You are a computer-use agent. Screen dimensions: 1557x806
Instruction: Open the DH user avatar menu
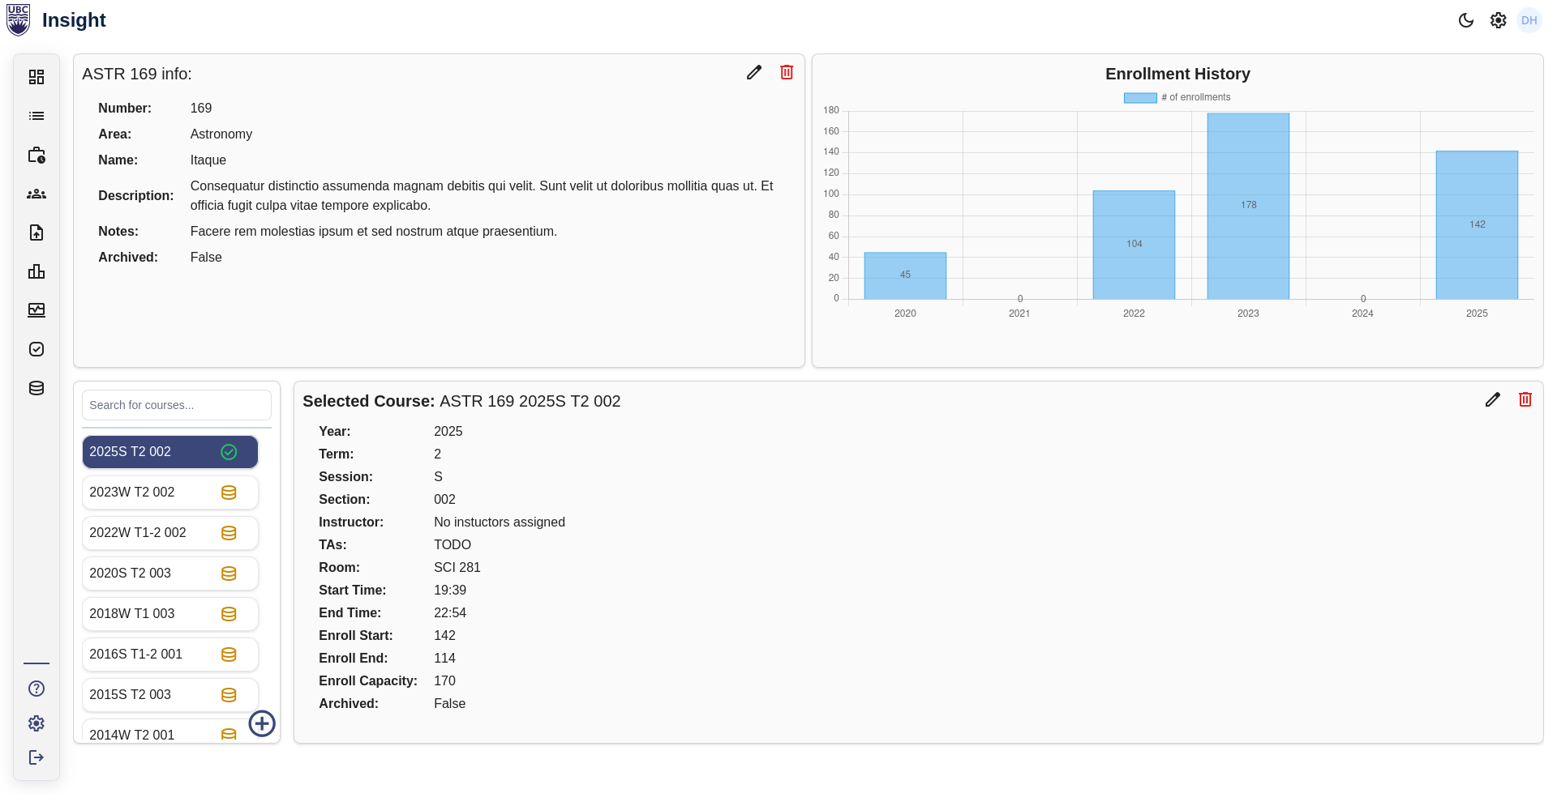pos(1529,20)
